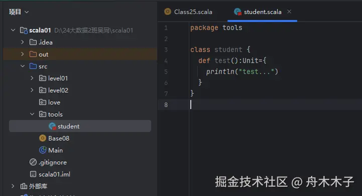The height and width of the screenshot is (196, 362).
Task: Click the student class icon in tree
Action: (x=52, y=126)
